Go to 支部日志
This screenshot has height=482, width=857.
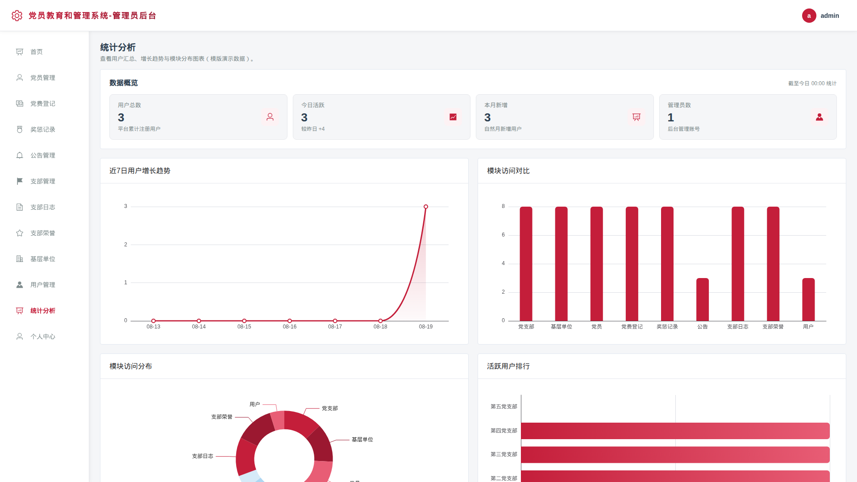tap(45, 207)
